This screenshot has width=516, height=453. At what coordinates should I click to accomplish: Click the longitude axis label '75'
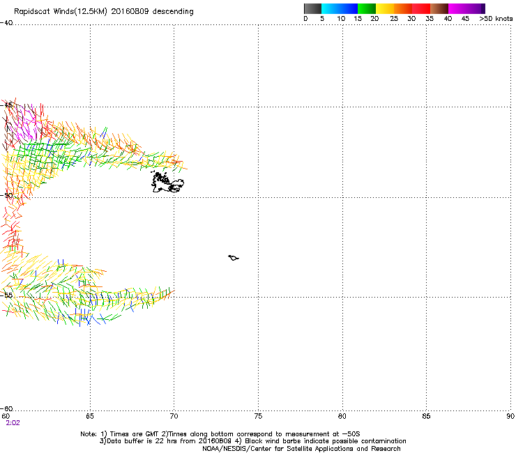tap(258, 416)
